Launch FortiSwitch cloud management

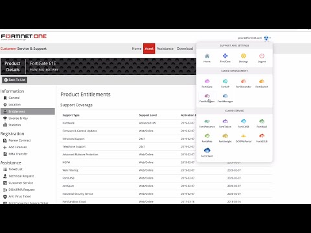(262, 83)
